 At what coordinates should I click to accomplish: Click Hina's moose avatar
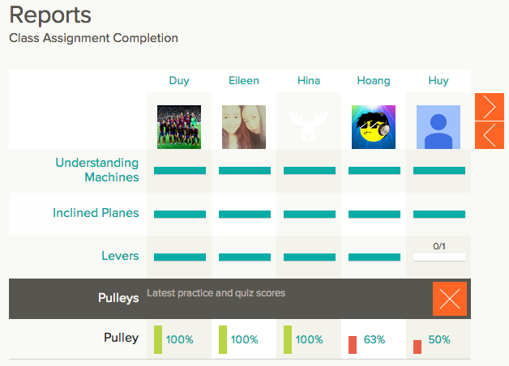tap(309, 127)
